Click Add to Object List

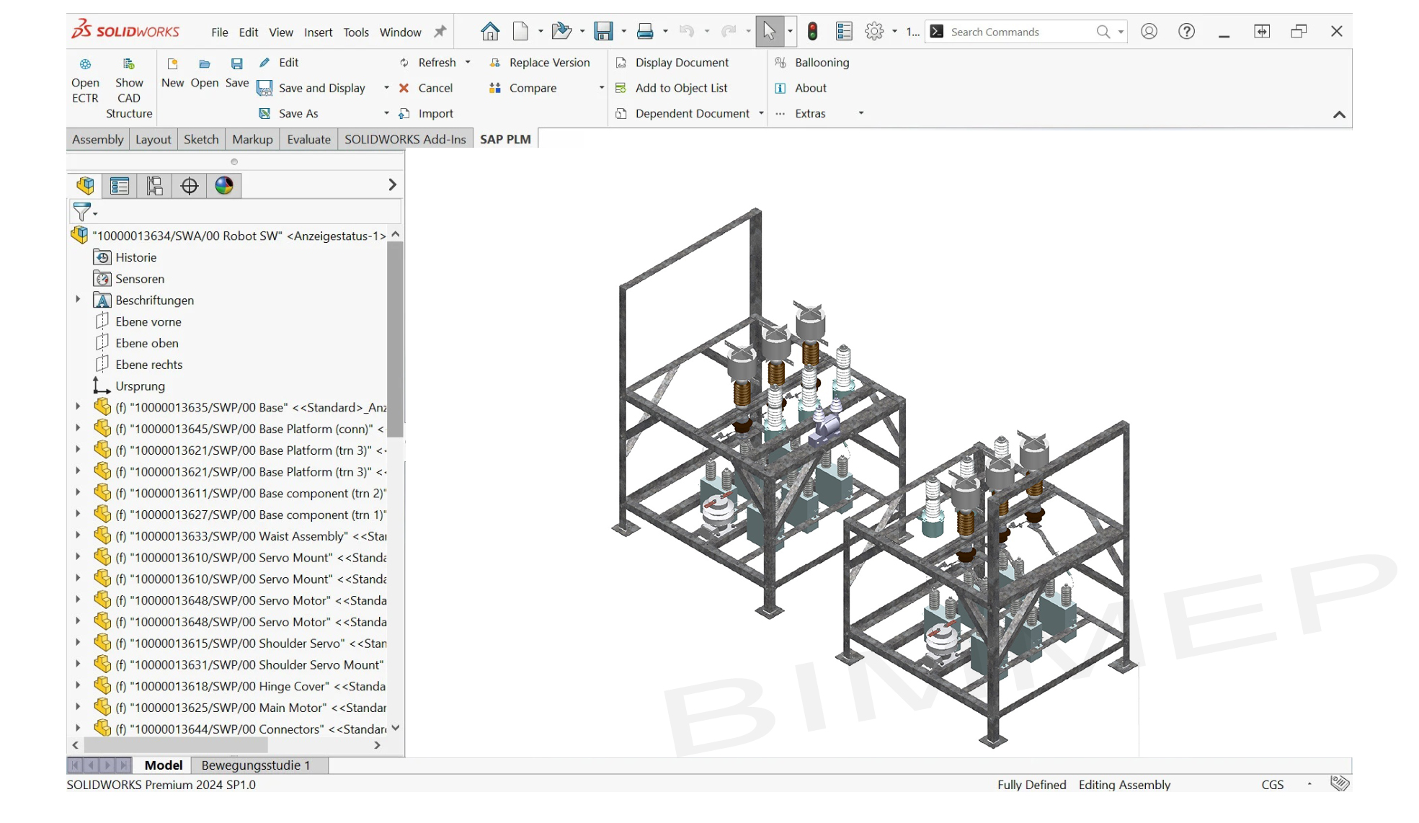(680, 88)
